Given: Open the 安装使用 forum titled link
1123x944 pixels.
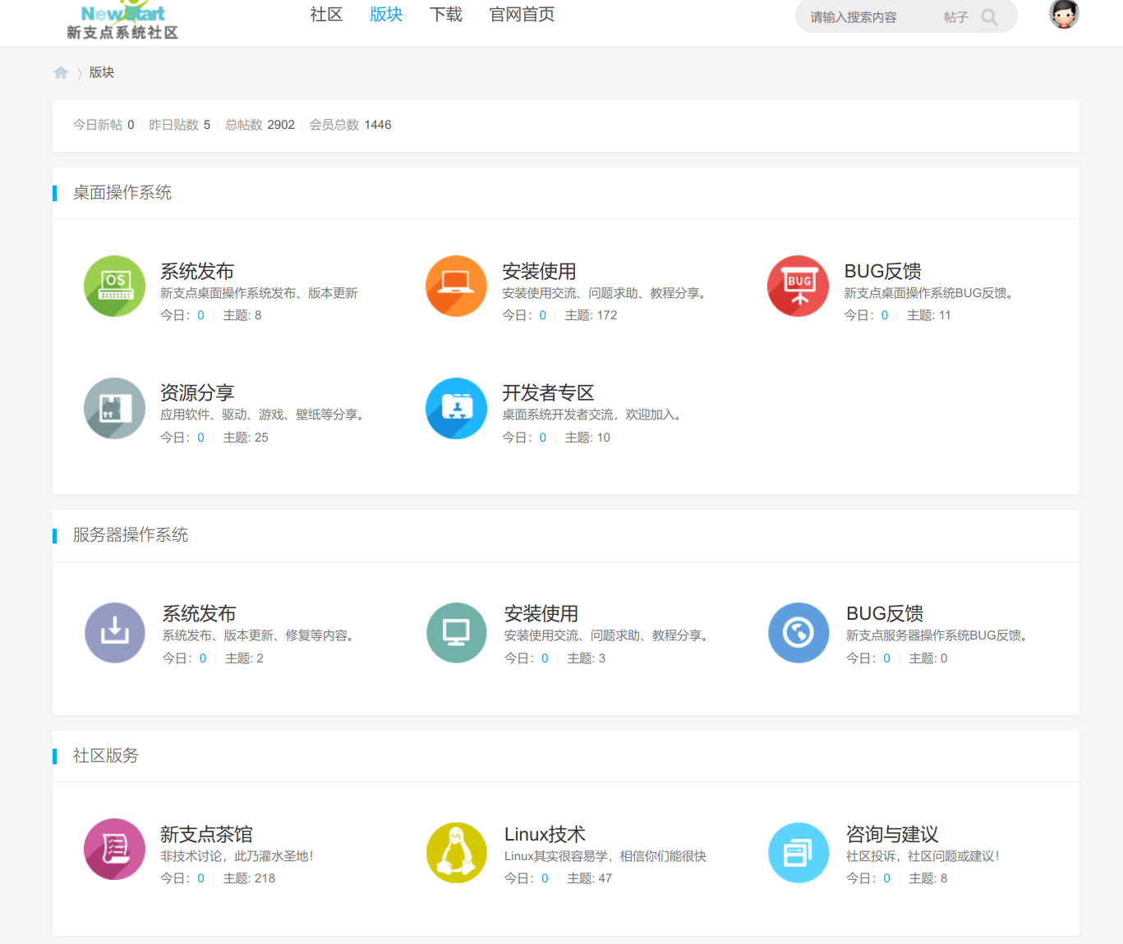Looking at the screenshot, I should click(x=539, y=271).
